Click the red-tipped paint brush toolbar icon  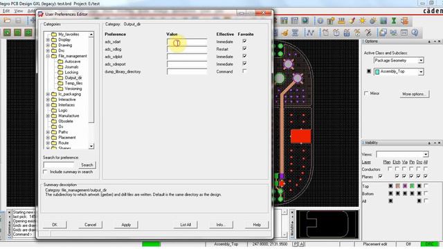coord(352,21)
